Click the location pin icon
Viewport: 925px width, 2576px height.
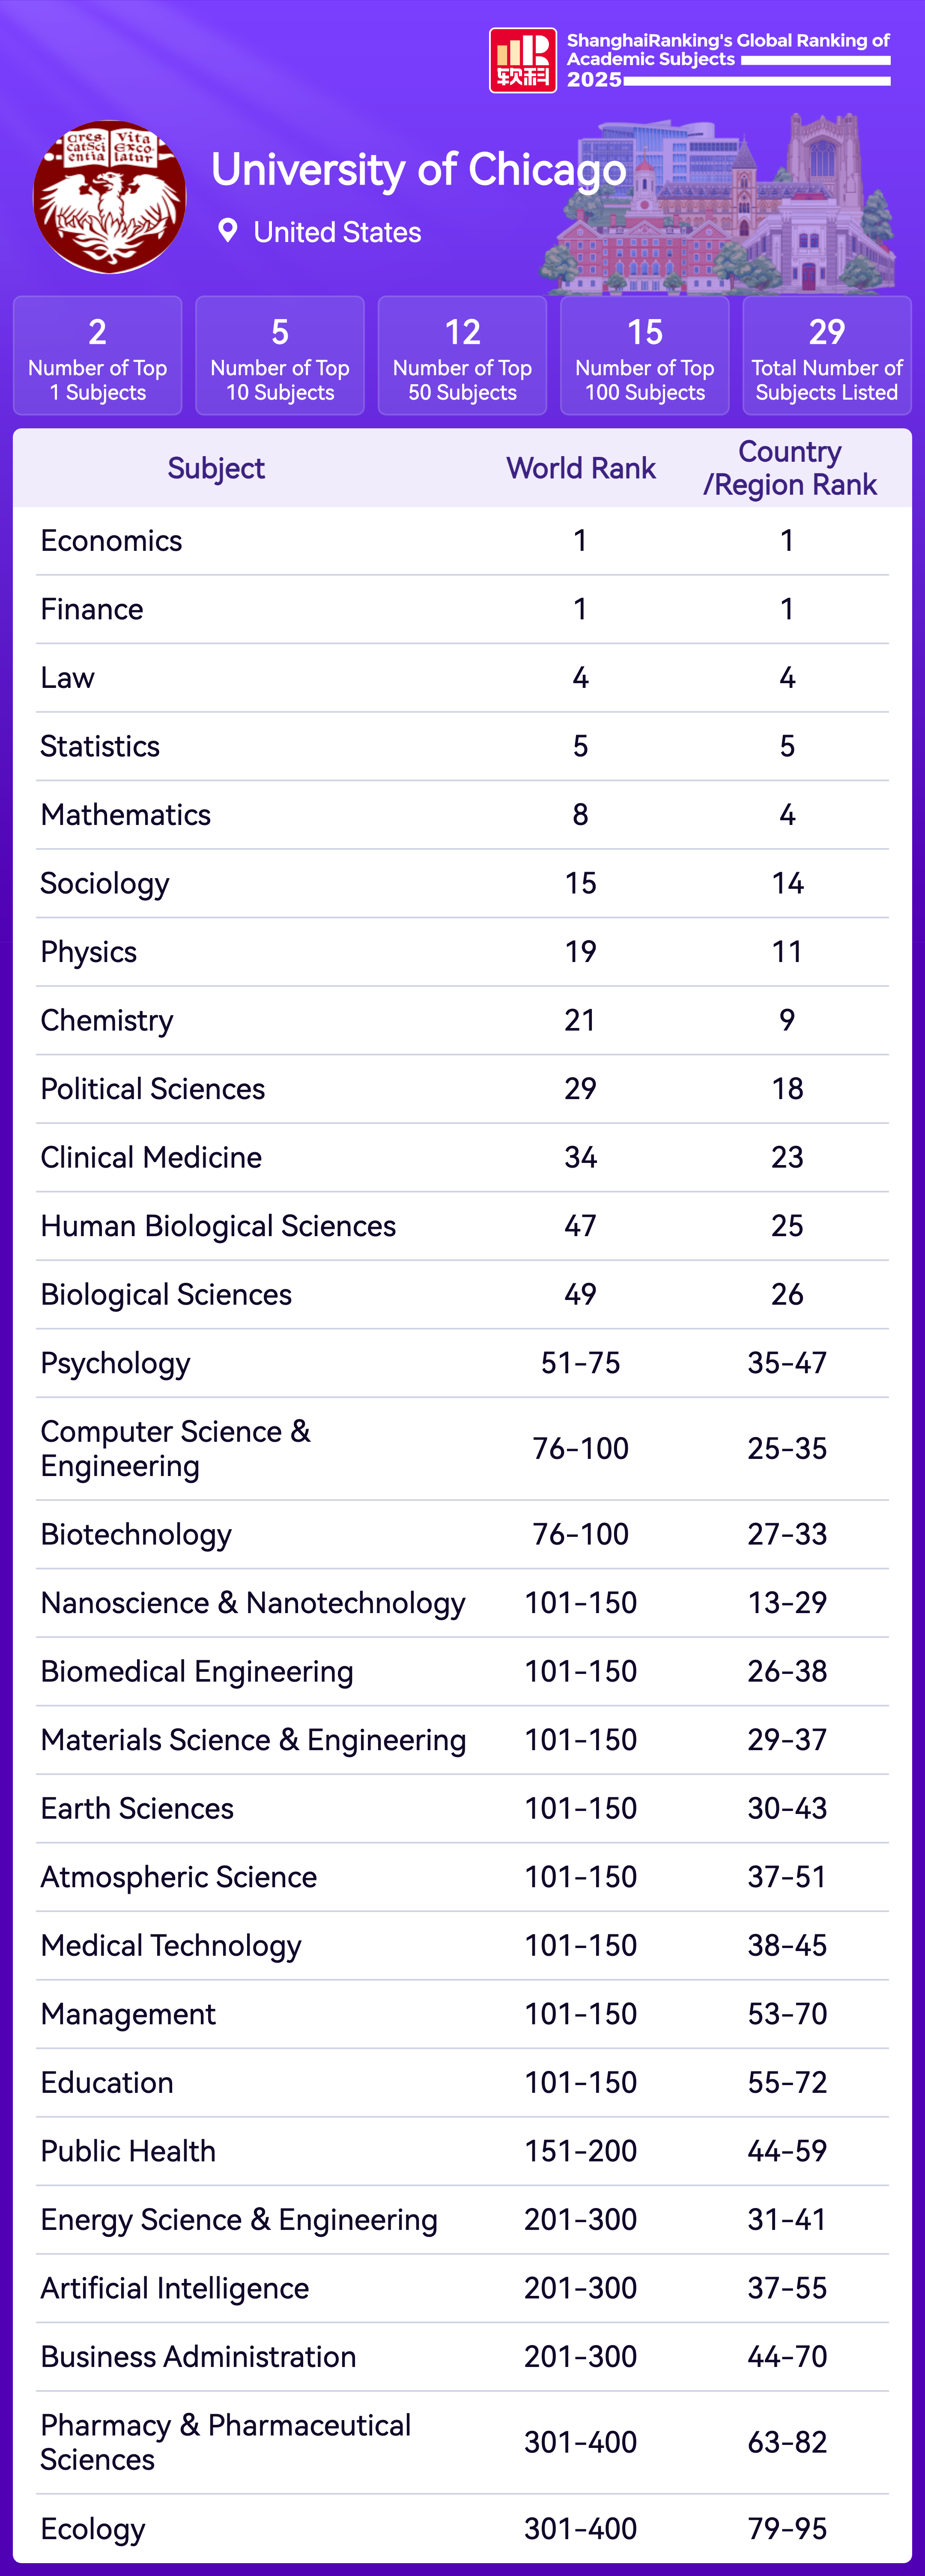point(228,231)
